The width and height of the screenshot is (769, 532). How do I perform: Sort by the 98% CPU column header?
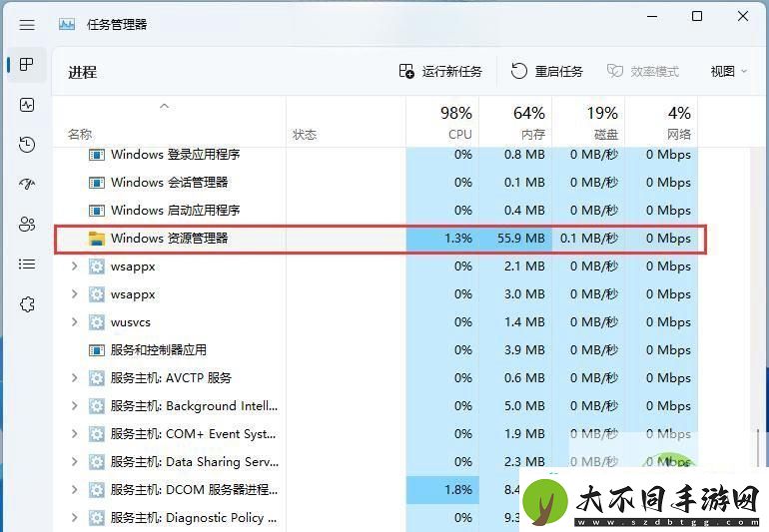[442, 122]
